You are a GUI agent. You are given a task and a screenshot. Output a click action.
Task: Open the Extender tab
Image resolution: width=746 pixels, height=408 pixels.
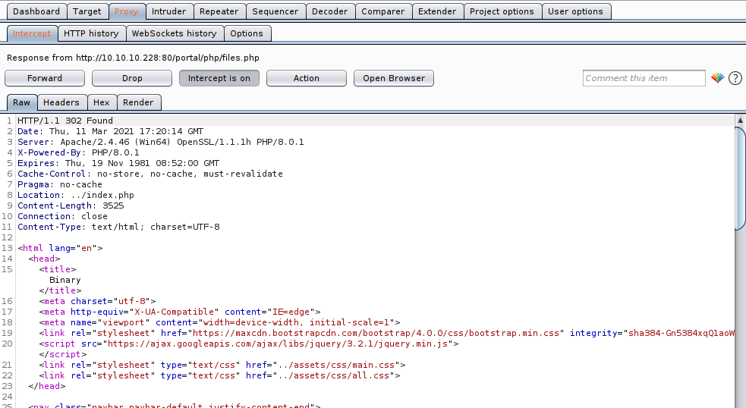[437, 11]
